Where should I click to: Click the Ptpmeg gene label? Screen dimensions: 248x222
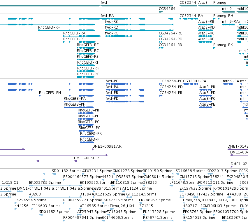tap(219, 3)
